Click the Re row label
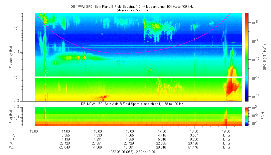The height and width of the screenshot is (155, 271). [x=13, y=135]
